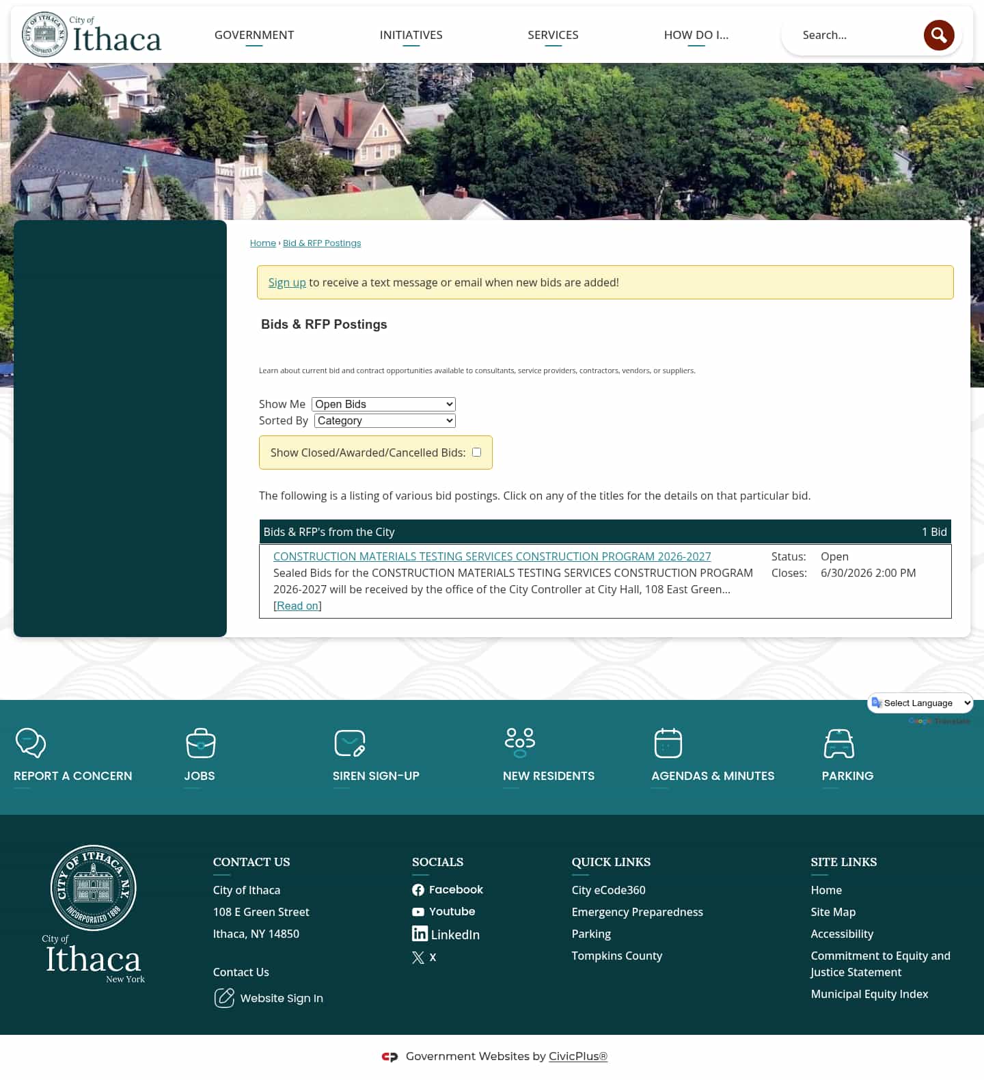Click the Read on link

click(297, 606)
